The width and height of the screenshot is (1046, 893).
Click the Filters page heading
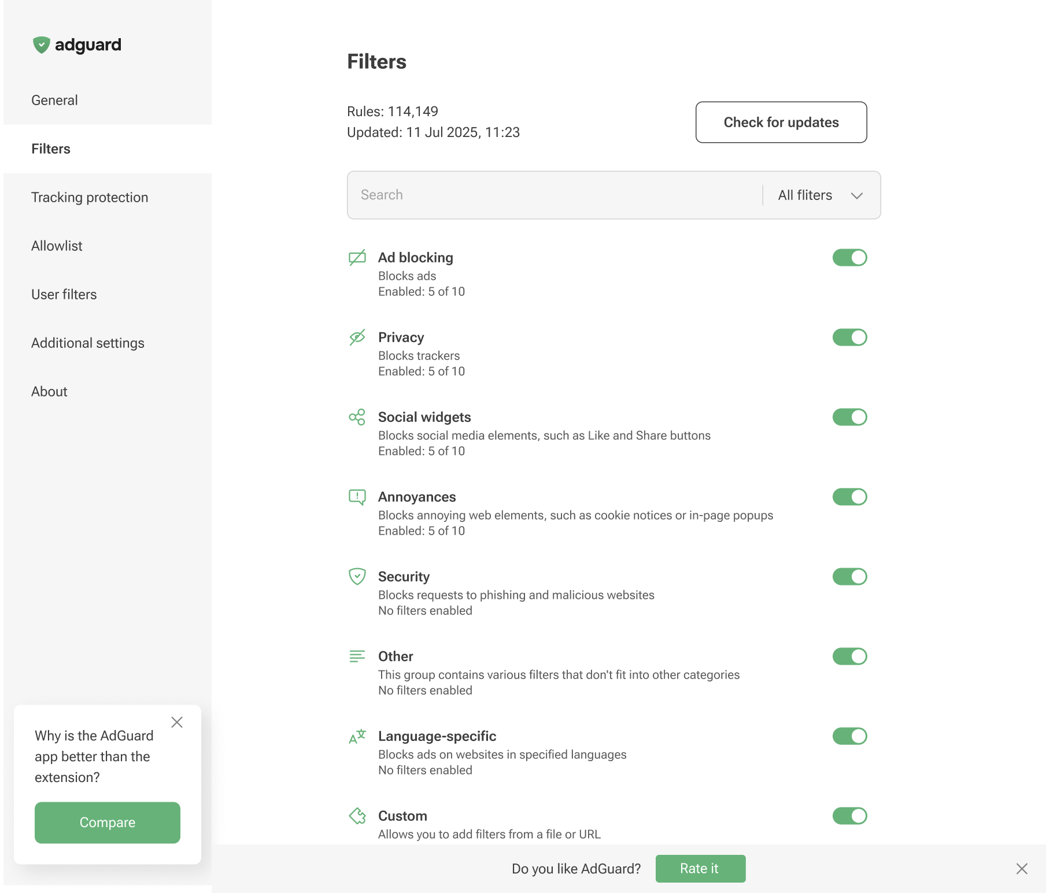click(x=376, y=62)
